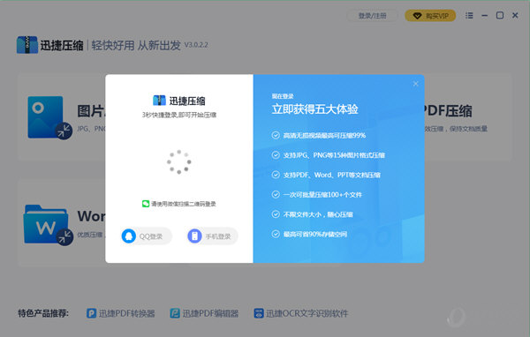Select text 最高可省90%存储空间
The height and width of the screenshot is (337, 530).
click(x=315, y=235)
